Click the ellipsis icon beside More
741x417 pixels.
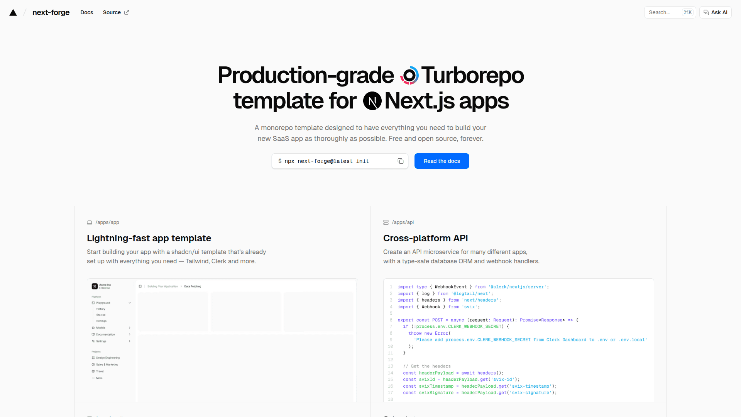pyautogui.click(x=93, y=378)
